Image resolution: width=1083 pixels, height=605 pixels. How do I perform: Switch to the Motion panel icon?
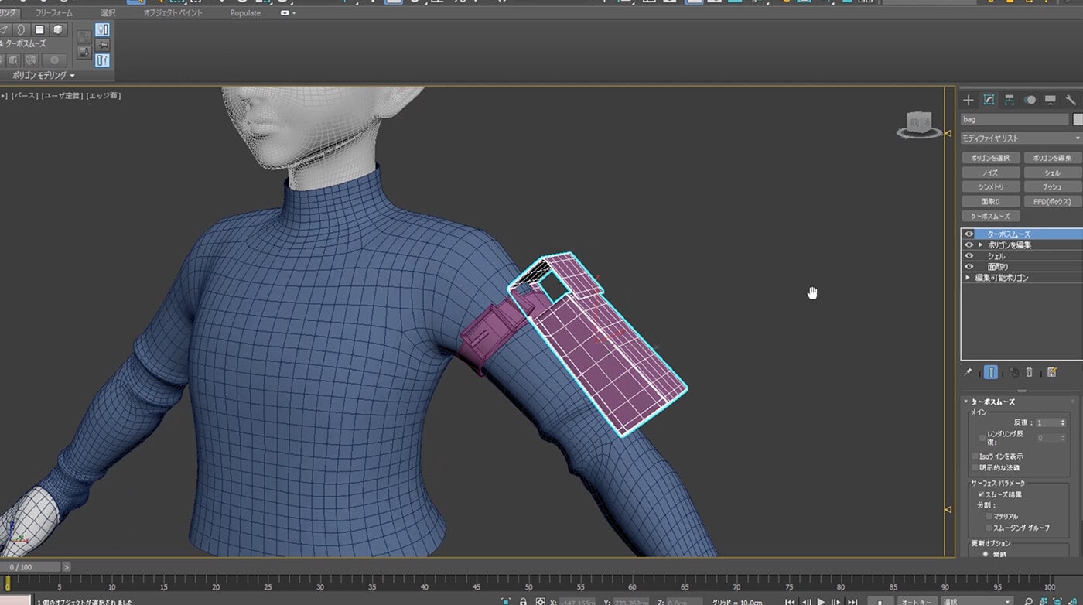click(1030, 101)
